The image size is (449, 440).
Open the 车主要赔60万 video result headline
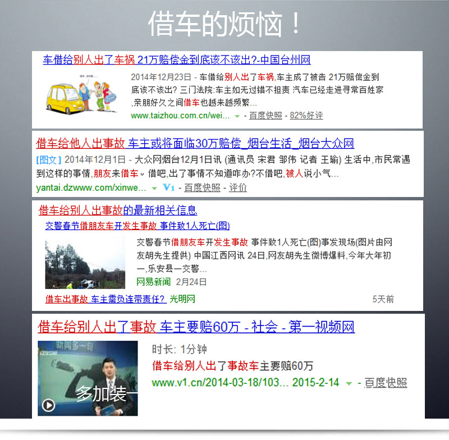coord(196,328)
